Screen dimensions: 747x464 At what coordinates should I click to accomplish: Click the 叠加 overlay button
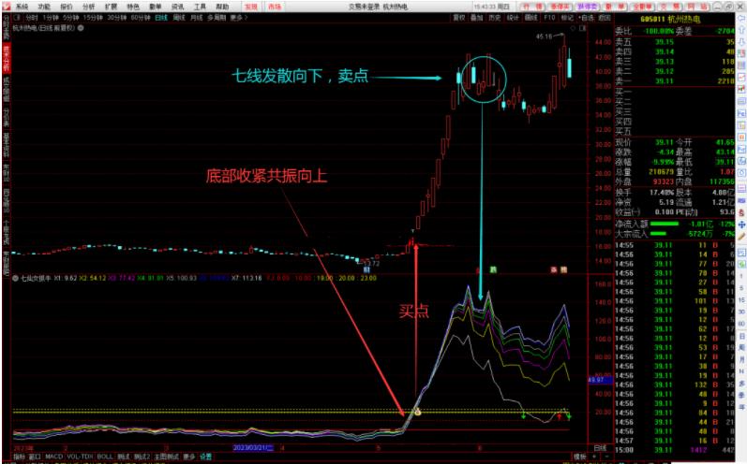pyautogui.click(x=477, y=18)
